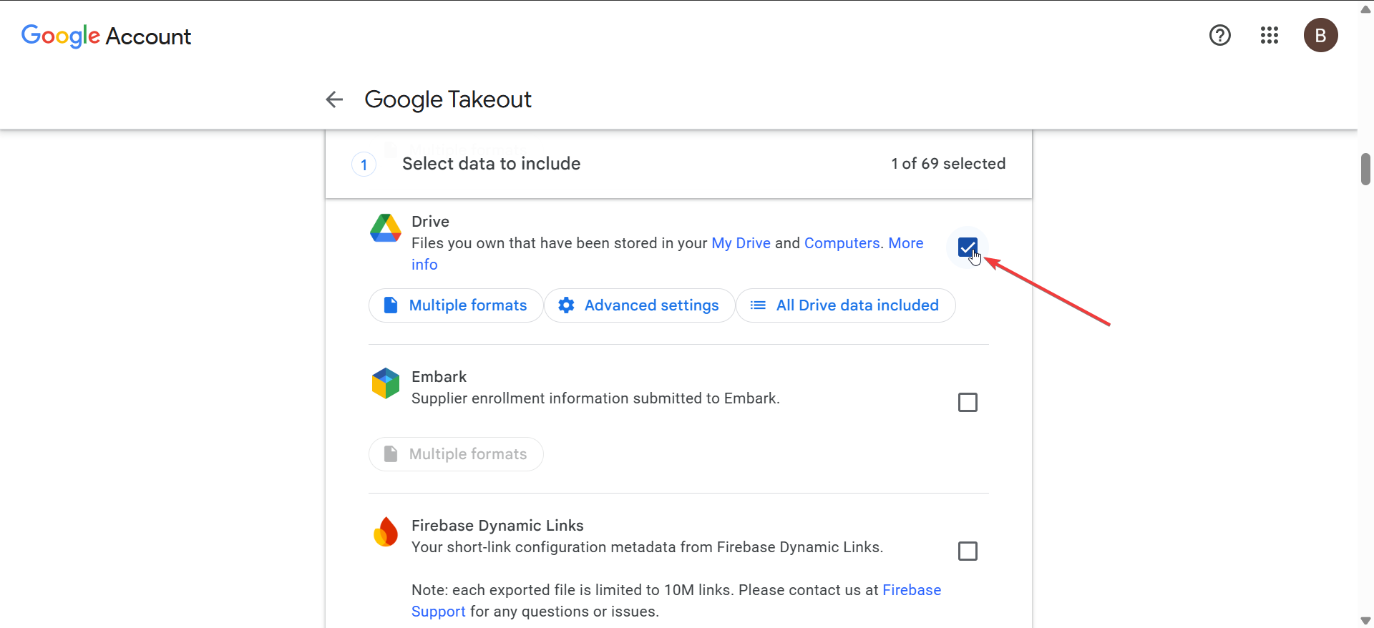Click the Google Drive triangle logo

[386, 228]
